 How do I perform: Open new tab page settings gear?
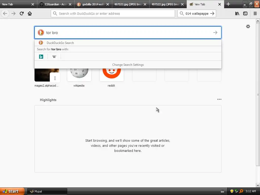248,26
